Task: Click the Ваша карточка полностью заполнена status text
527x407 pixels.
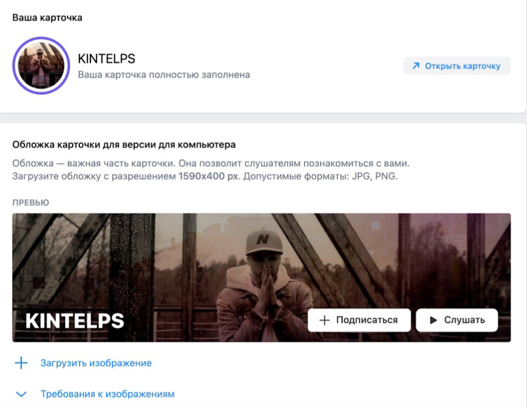Action: [164, 75]
